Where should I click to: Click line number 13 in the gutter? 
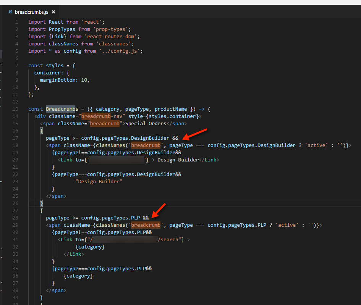(15, 109)
